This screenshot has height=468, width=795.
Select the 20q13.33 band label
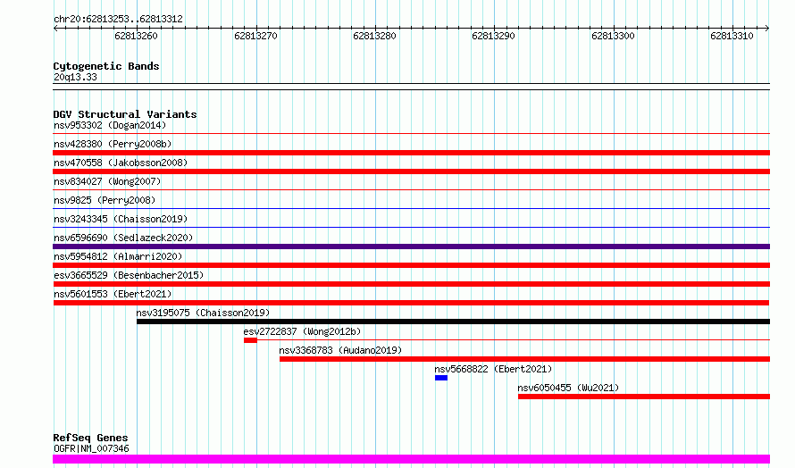(x=75, y=77)
